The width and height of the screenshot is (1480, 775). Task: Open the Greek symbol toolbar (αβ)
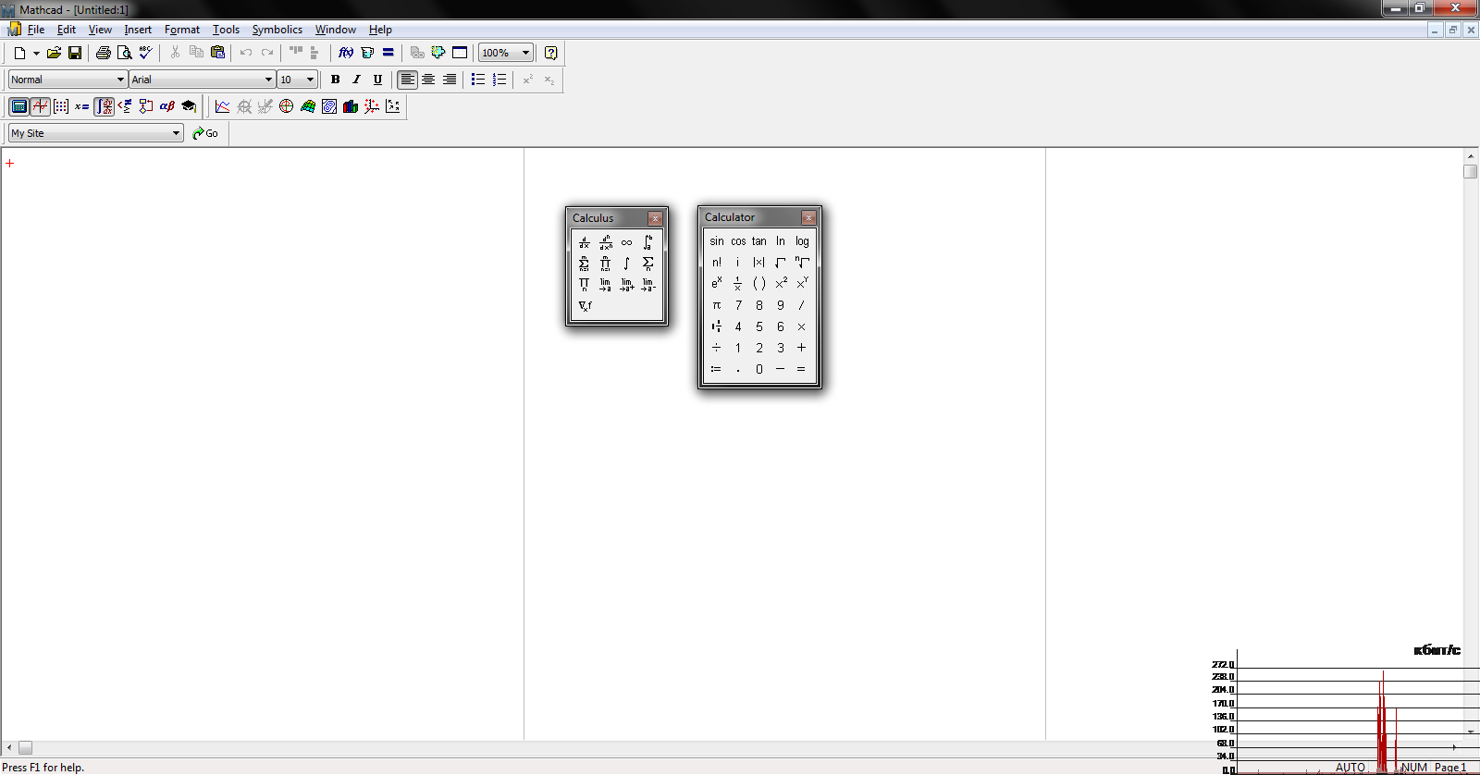(x=167, y=106)
